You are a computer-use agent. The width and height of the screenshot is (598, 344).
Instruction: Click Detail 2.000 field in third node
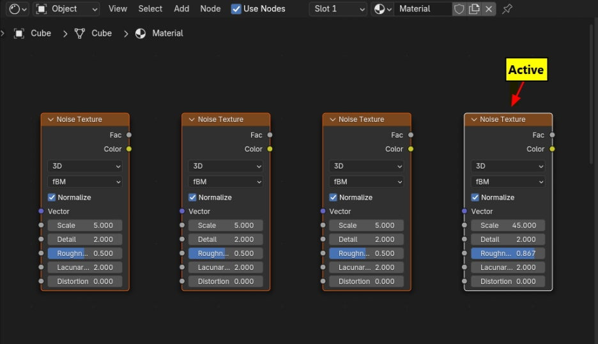click(366, 239)
